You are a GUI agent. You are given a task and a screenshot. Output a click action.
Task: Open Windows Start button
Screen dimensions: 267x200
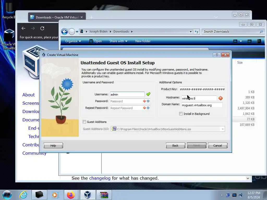coord(7,195)
